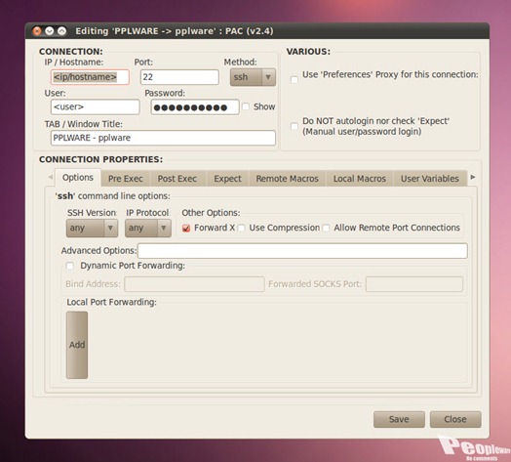Open the User Variables tab
The image size is (511, 462).
(430, 179)
